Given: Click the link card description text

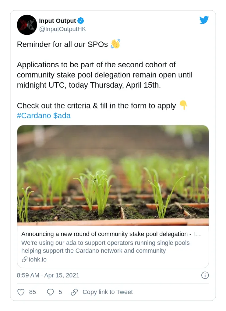Looking at the screenshot, I should tap(106, 247).
